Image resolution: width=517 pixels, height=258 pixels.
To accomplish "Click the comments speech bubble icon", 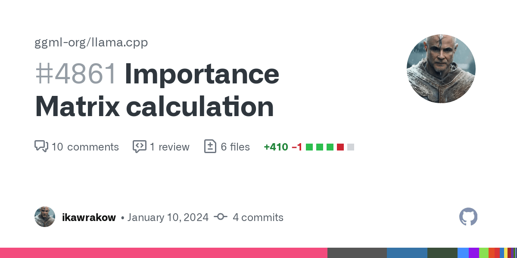I will (41, 146).
